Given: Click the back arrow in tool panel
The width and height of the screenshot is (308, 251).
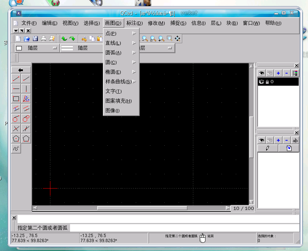Looking at the screenshot, I should coord(21,70).
